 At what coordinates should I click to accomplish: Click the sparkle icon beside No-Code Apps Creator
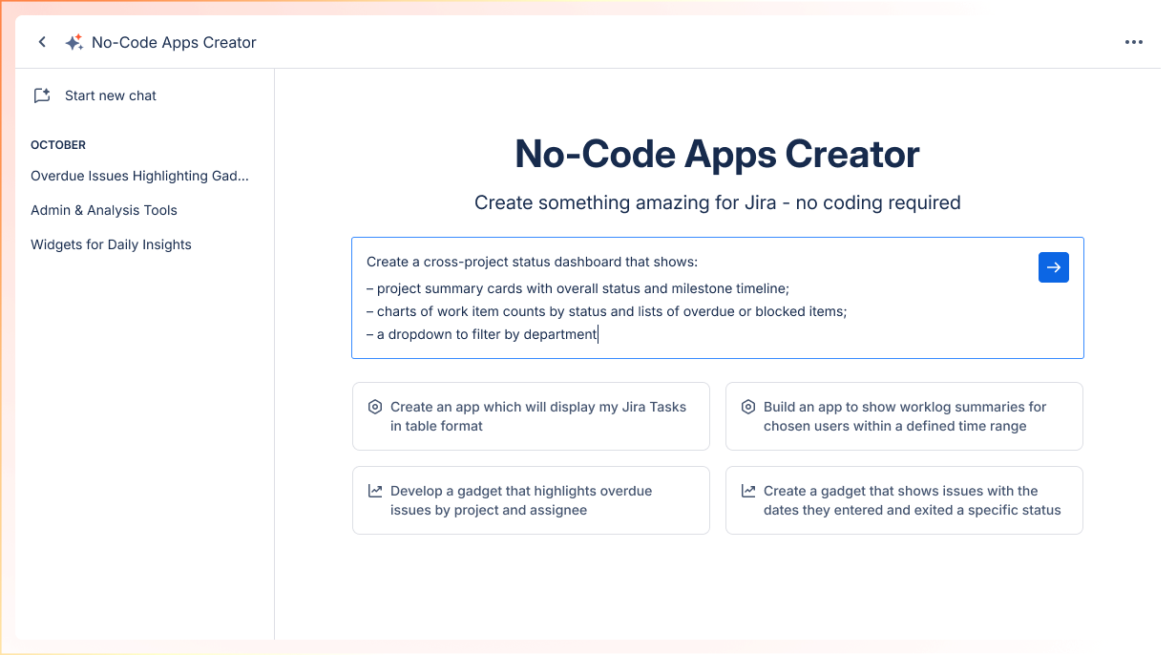click(73, 42)
